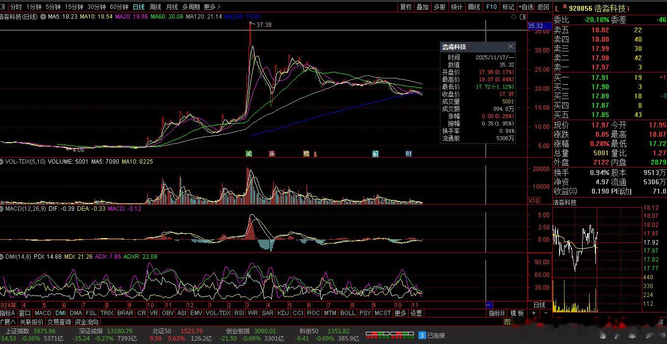The image size is (667, 344).
Task: Click the 'R' marker next to the stock code
Action: [x=565, y=7]
